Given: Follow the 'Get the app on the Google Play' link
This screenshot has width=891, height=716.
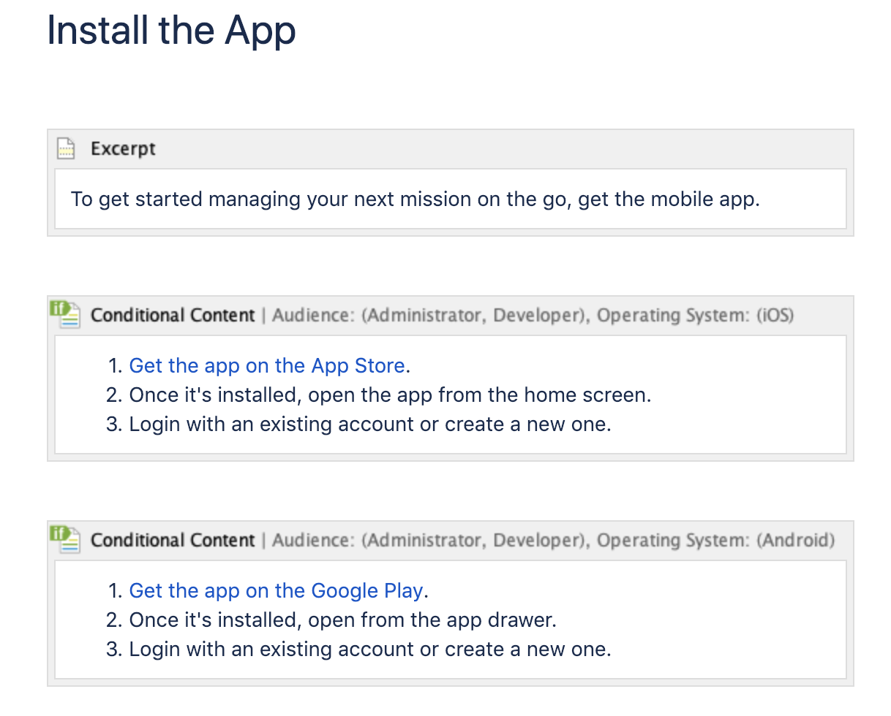Looking at the screenshot, I should click(x=276, y=590).
